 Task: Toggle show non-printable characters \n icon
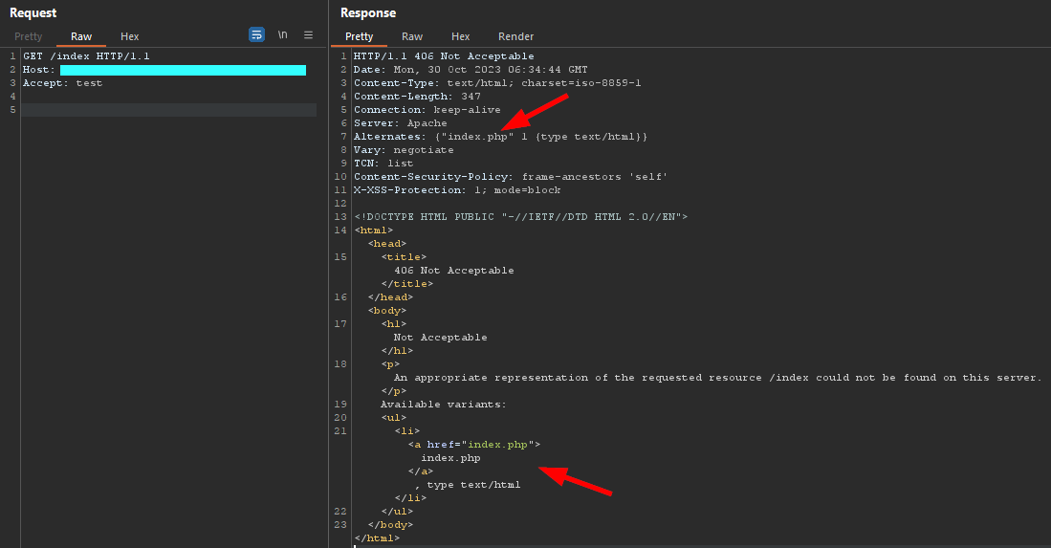pyautogui.click(x=283, y=34)
